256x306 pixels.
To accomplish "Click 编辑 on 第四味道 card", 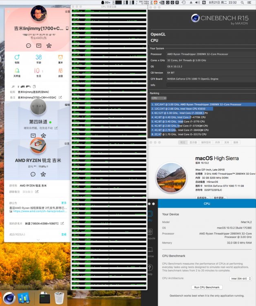I will point(67,105).
